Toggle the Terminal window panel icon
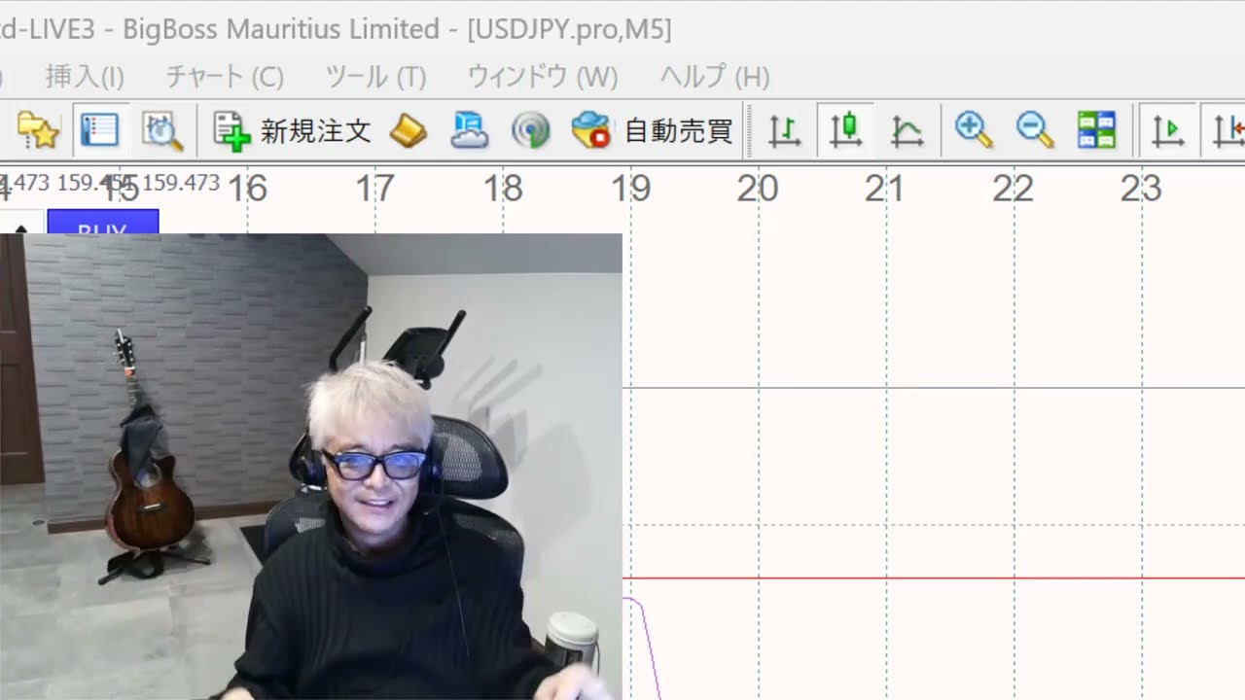 click(x=100, y=130)
